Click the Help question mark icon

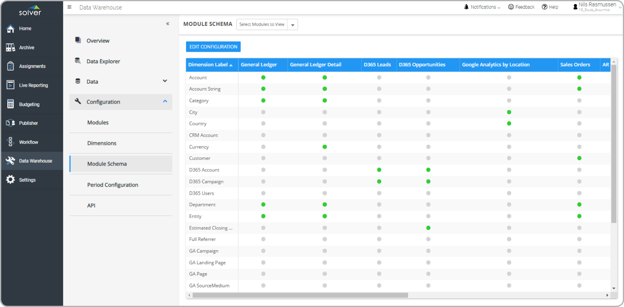point(544,7)
